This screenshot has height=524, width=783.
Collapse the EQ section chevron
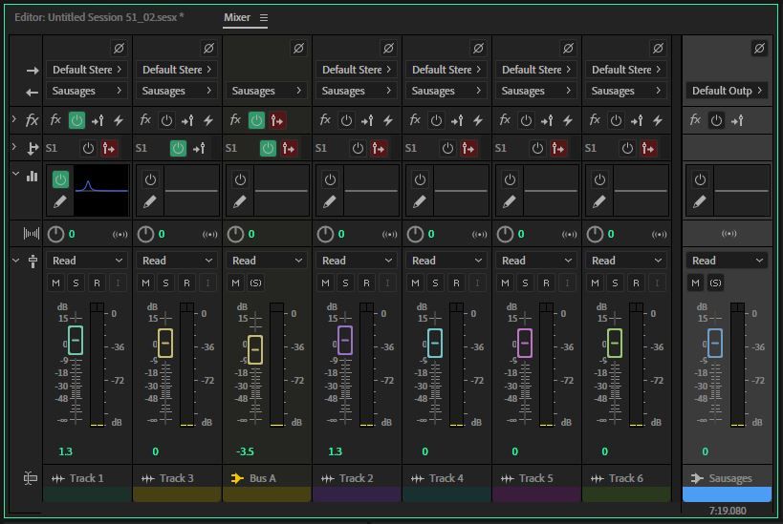[15, 174]
